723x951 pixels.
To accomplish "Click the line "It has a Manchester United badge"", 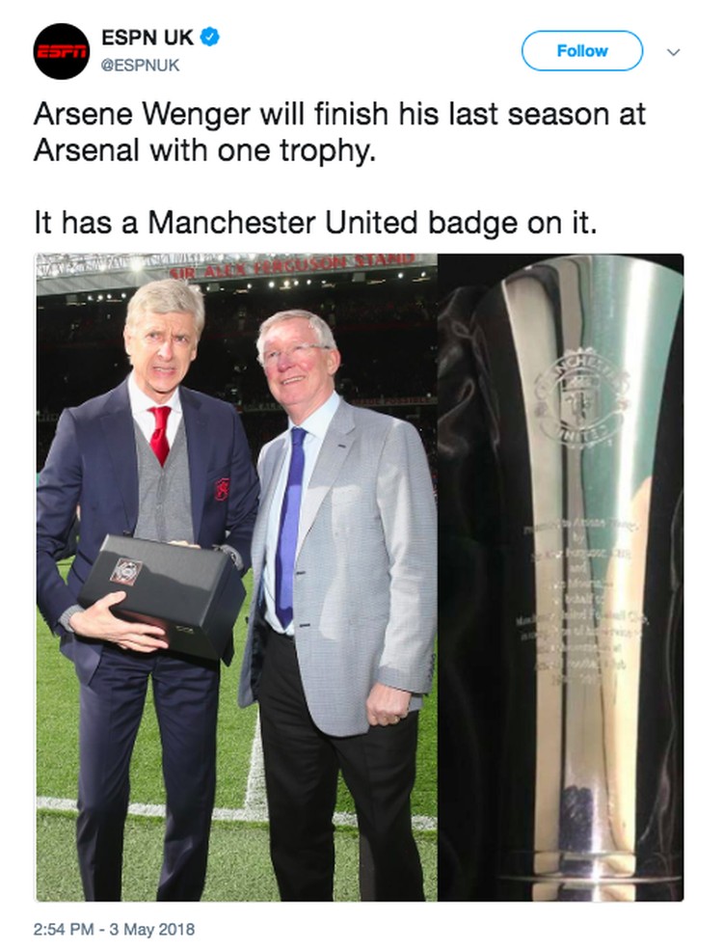I will coord(316,223).
